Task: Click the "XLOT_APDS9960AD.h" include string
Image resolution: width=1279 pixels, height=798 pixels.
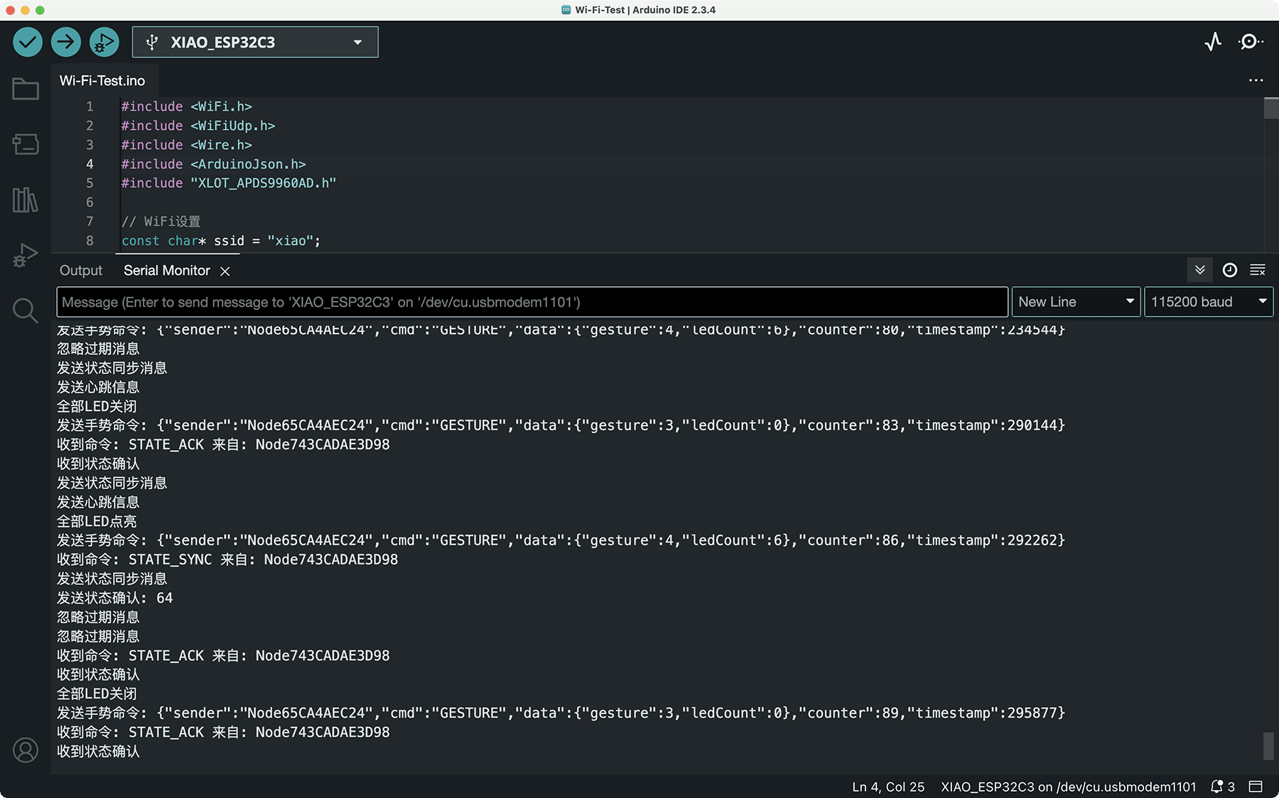Action: tap(264, 183)
